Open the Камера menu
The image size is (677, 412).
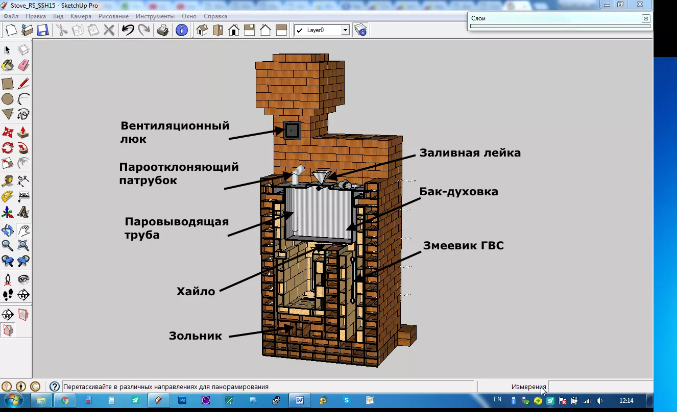pos(81,16)
